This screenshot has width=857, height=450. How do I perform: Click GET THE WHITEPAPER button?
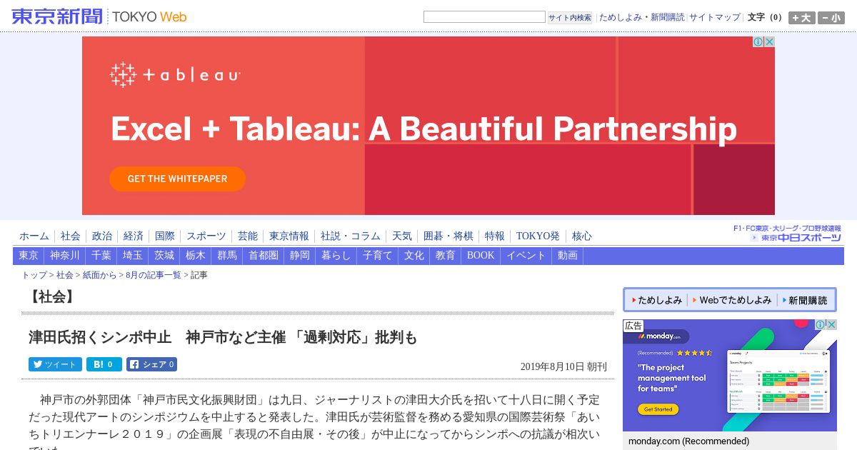tap(177, 179)
